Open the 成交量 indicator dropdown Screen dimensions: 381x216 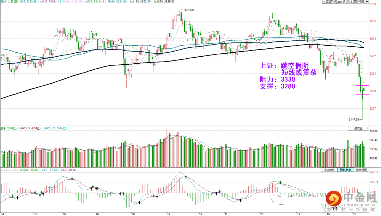(x=358, y=128)
